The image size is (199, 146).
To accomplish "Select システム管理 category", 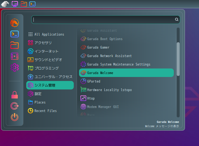I will click(50, 85).
